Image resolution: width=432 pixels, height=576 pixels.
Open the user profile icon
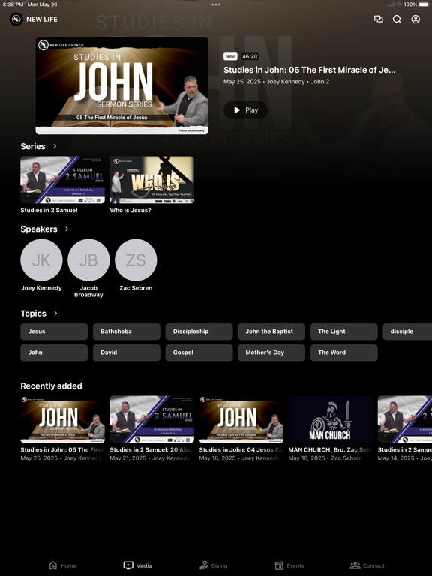pyautogui.click(x=415, y=19)
